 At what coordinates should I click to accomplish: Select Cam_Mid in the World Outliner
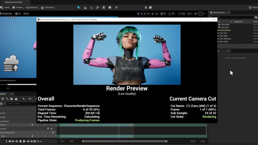pyautogui.click(x=223, y=36)
